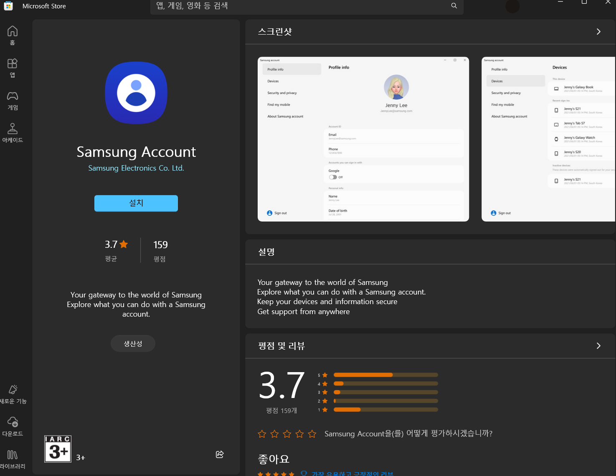Open What's new (새로운 기능)
This screenshot has width=616, height=476.
coord(13,395)
